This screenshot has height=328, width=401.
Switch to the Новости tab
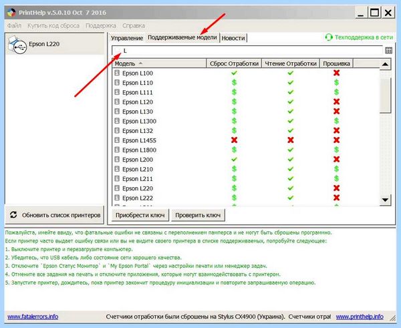[x=233, y=38]
